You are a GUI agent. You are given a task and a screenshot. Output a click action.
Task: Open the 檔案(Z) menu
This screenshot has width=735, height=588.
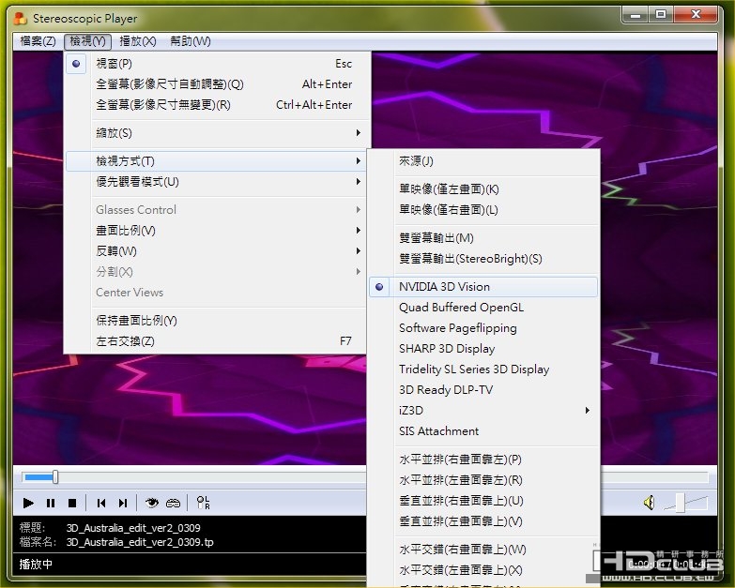[38, 41]
